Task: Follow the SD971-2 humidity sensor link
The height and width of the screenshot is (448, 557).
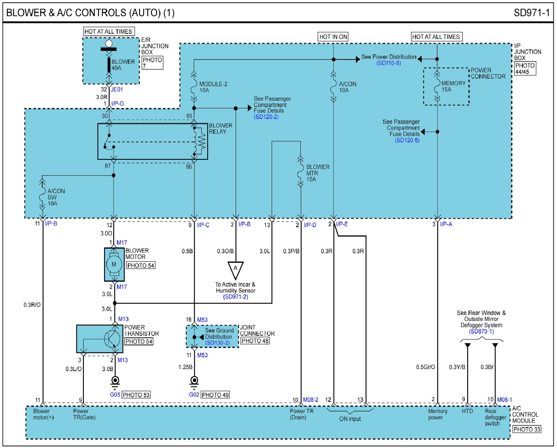Action: [235, 297]
